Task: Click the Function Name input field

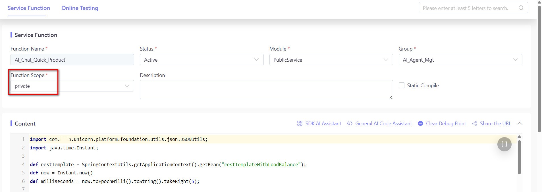Action: coord(72,60)
